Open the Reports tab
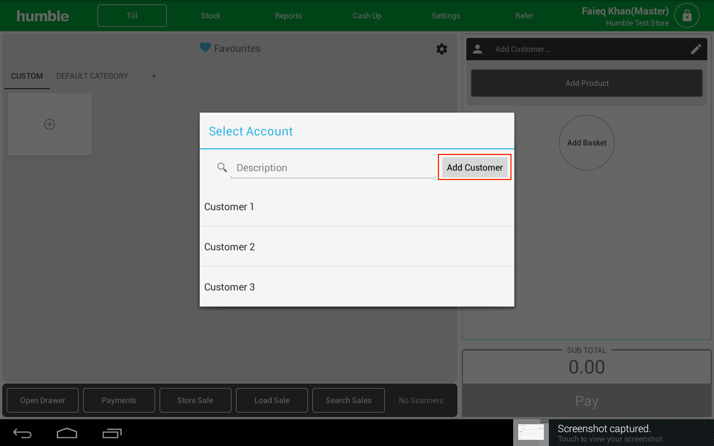This screenshot has width=714, height=446. click(x=288, y=16)
